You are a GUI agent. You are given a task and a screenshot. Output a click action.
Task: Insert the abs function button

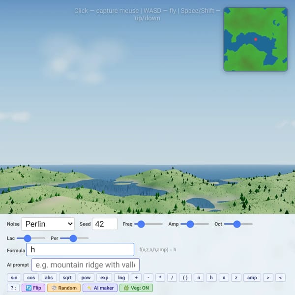[x=49, y=277]
